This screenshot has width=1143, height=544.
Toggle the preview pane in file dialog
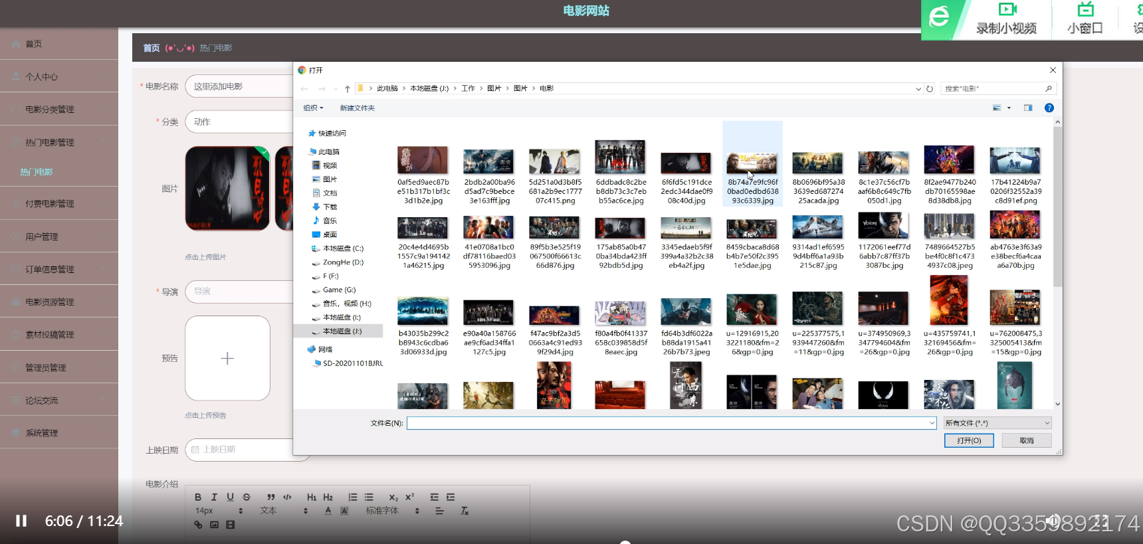(x=1028, y=108)
